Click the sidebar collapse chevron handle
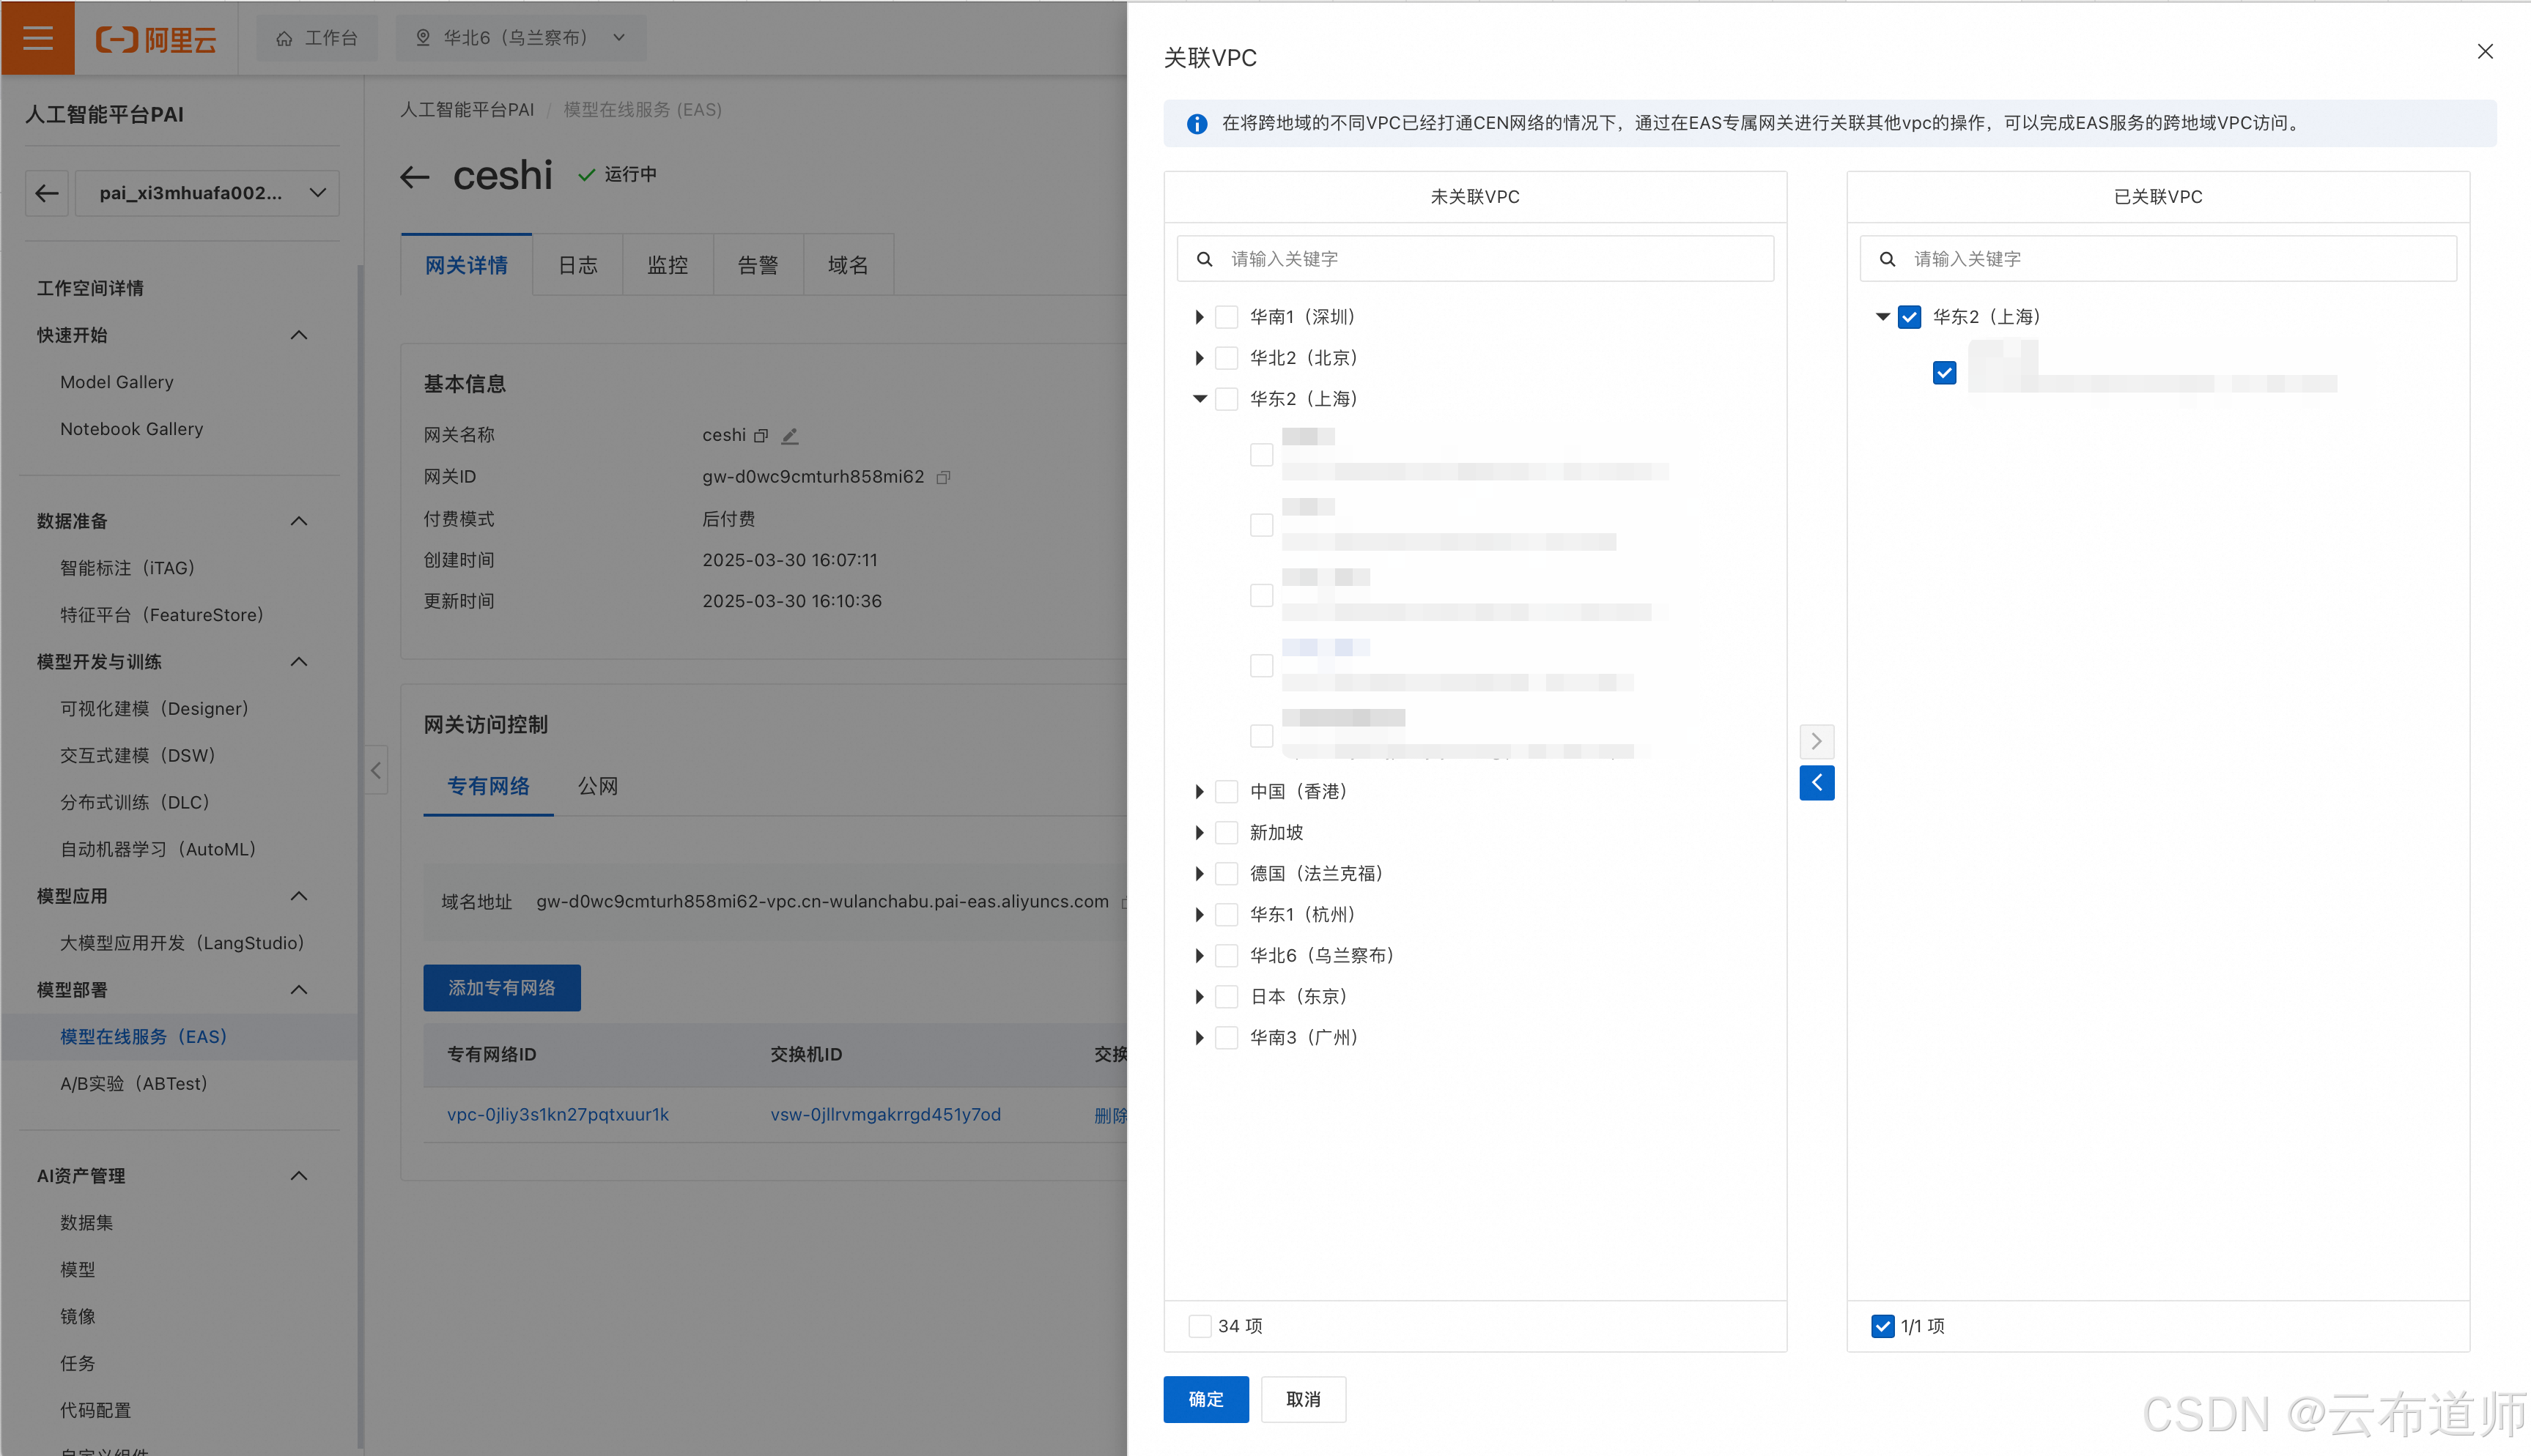The image size is (2531, 1456). pyautogui.click(x=376, y=770)
